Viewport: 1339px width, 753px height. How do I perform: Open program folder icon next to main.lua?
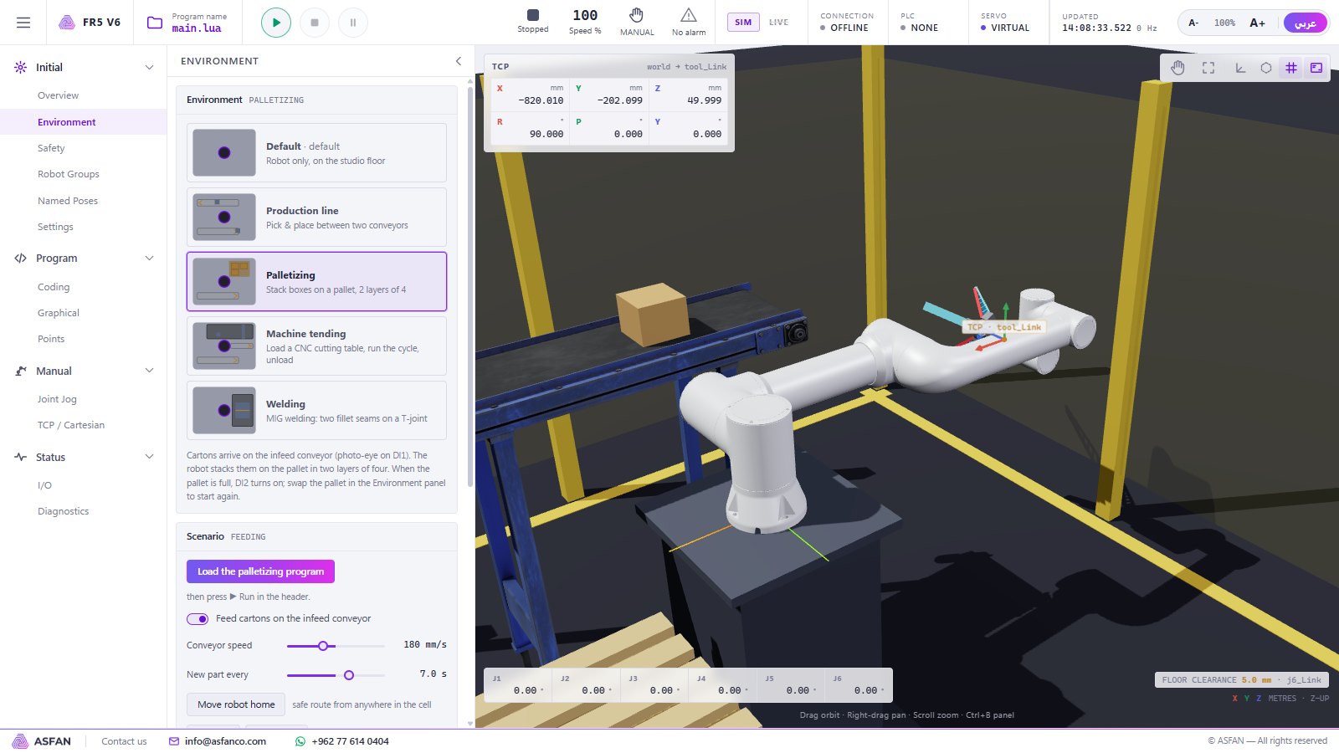[x=155, y=23]
